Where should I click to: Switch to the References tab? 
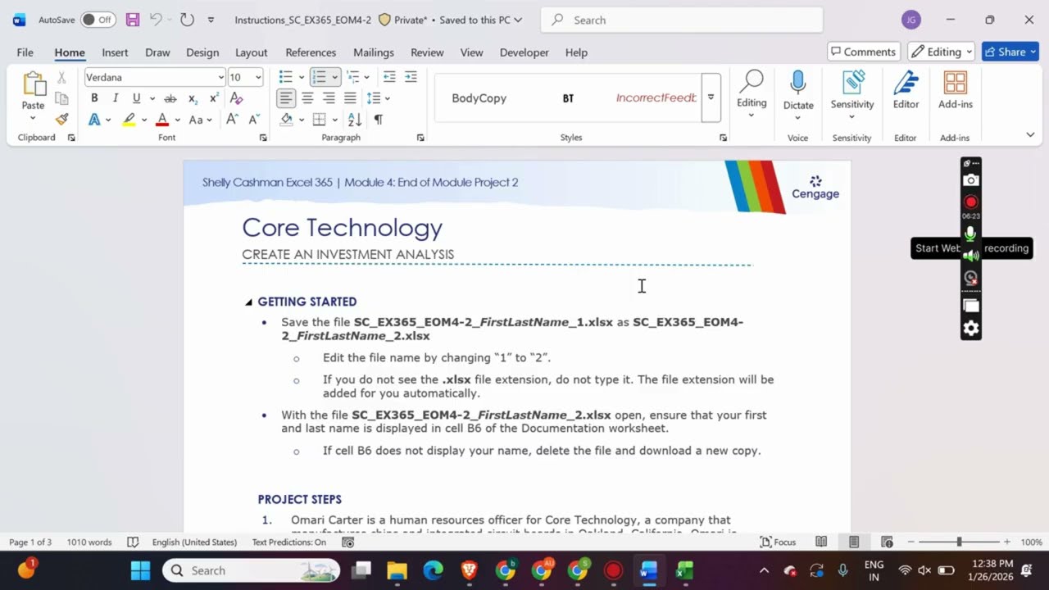pyautogui.click(x=311, y=52)
